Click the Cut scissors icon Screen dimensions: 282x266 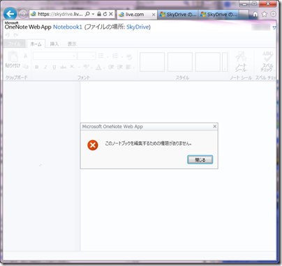click(25, 56)
